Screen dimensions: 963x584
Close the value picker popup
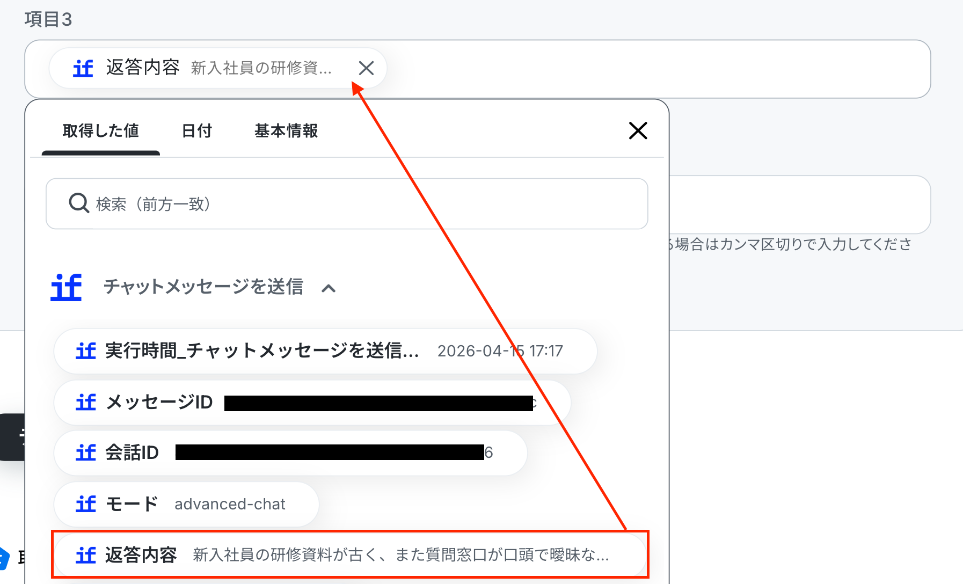click(x=638, y=130)
